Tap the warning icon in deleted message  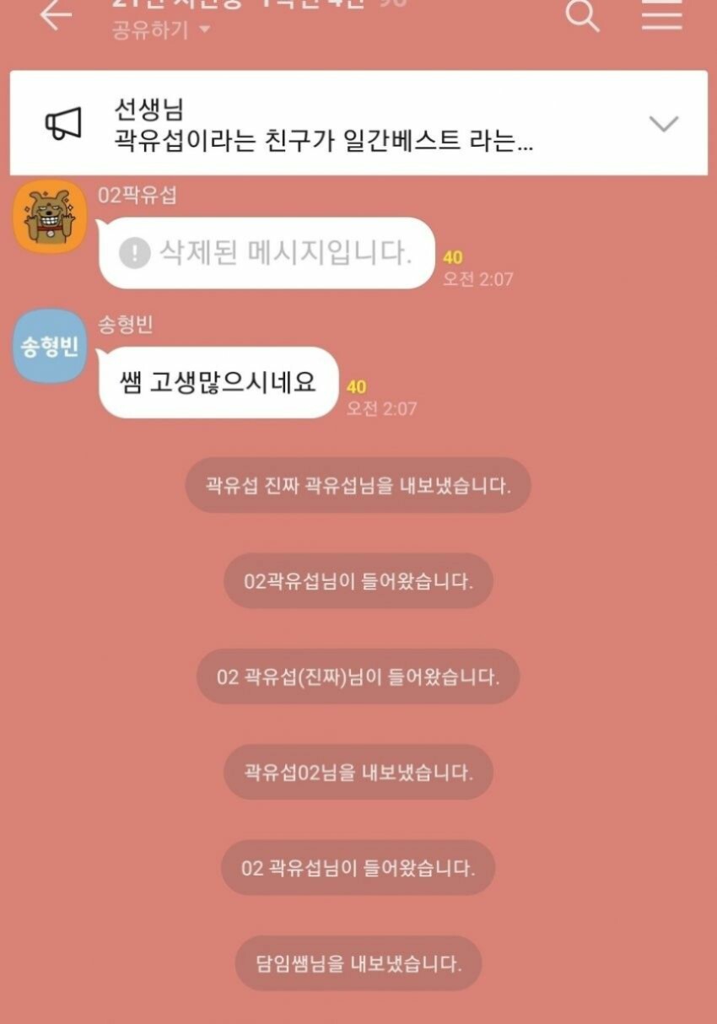(x=134, y=252)
